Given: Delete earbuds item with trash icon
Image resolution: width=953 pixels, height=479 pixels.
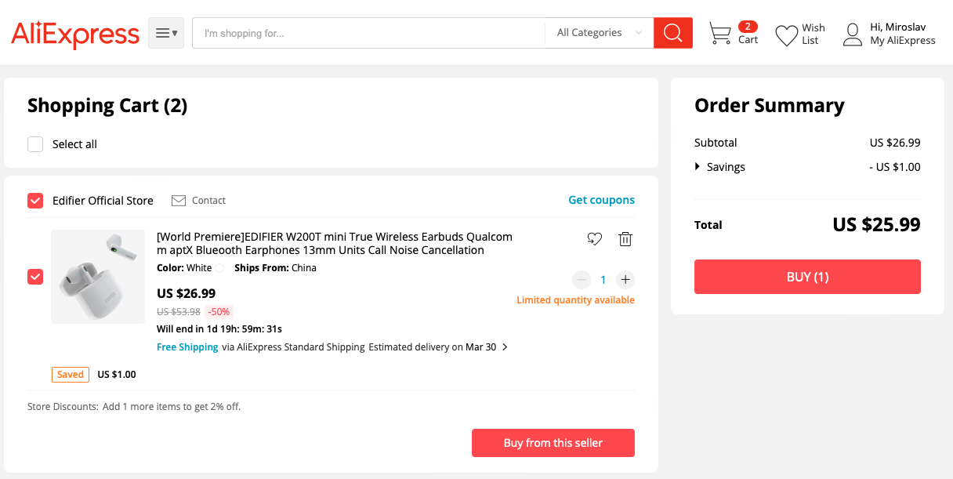Looking at the screenshot, I should [x=625, y=239].
